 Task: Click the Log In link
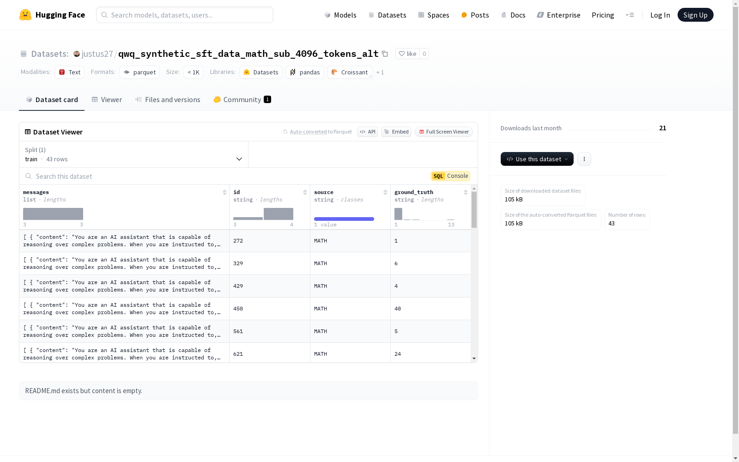click(660, 15)
